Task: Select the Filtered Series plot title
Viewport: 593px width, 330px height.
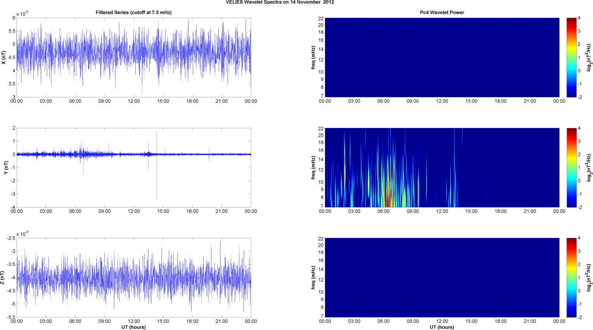Action: pyautogui.click(x=133, y=12)
